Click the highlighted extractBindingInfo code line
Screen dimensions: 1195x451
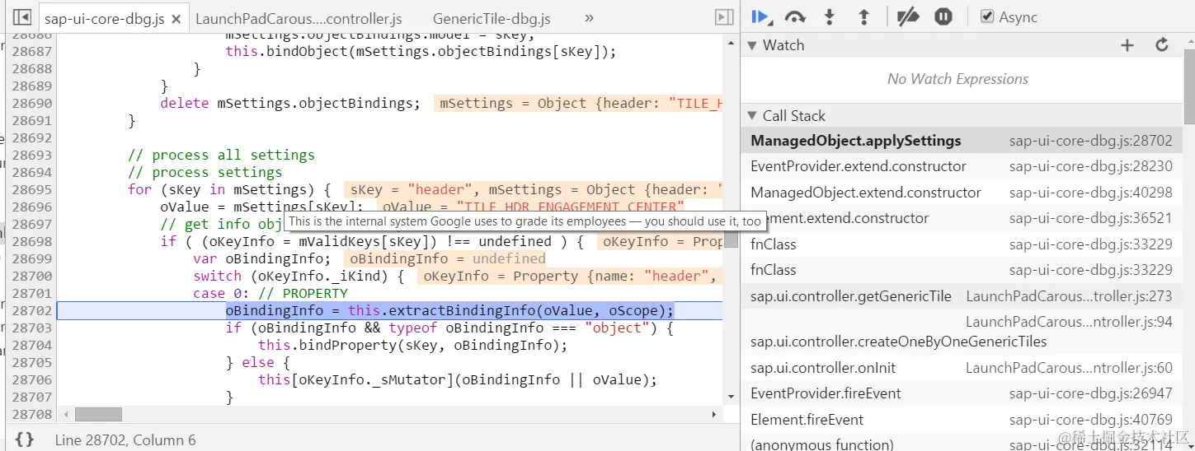[449, 311]
